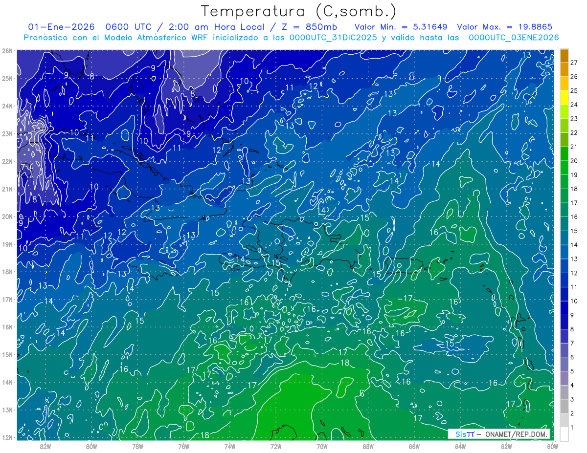Screen dimensions: 587x453
Task: Click the bright yellow segment of the color scale
Action: tap(564, 98)
